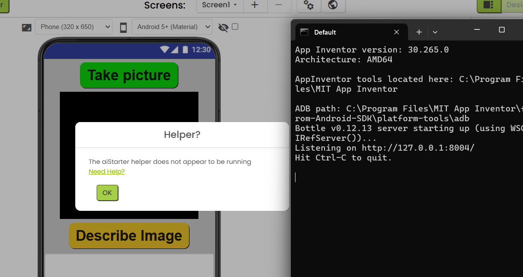Click the terminal icon in Default tab
The image size is (523, 277).
(x=304, y=32)
